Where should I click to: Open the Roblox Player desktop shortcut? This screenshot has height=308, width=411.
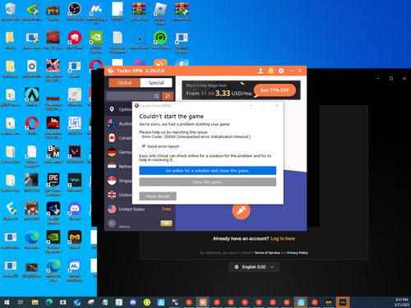pyautogui.click(x=160, y=13)
